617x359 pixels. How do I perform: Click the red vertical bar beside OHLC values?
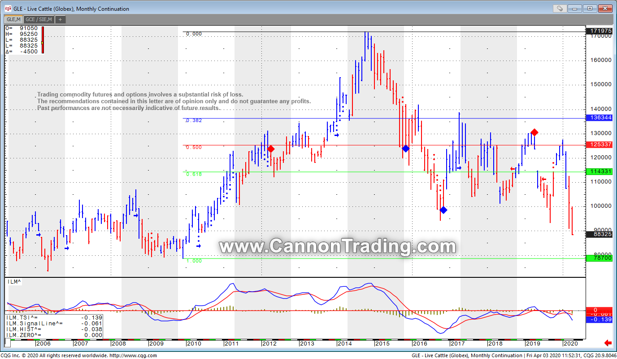[x=43, y=40]
